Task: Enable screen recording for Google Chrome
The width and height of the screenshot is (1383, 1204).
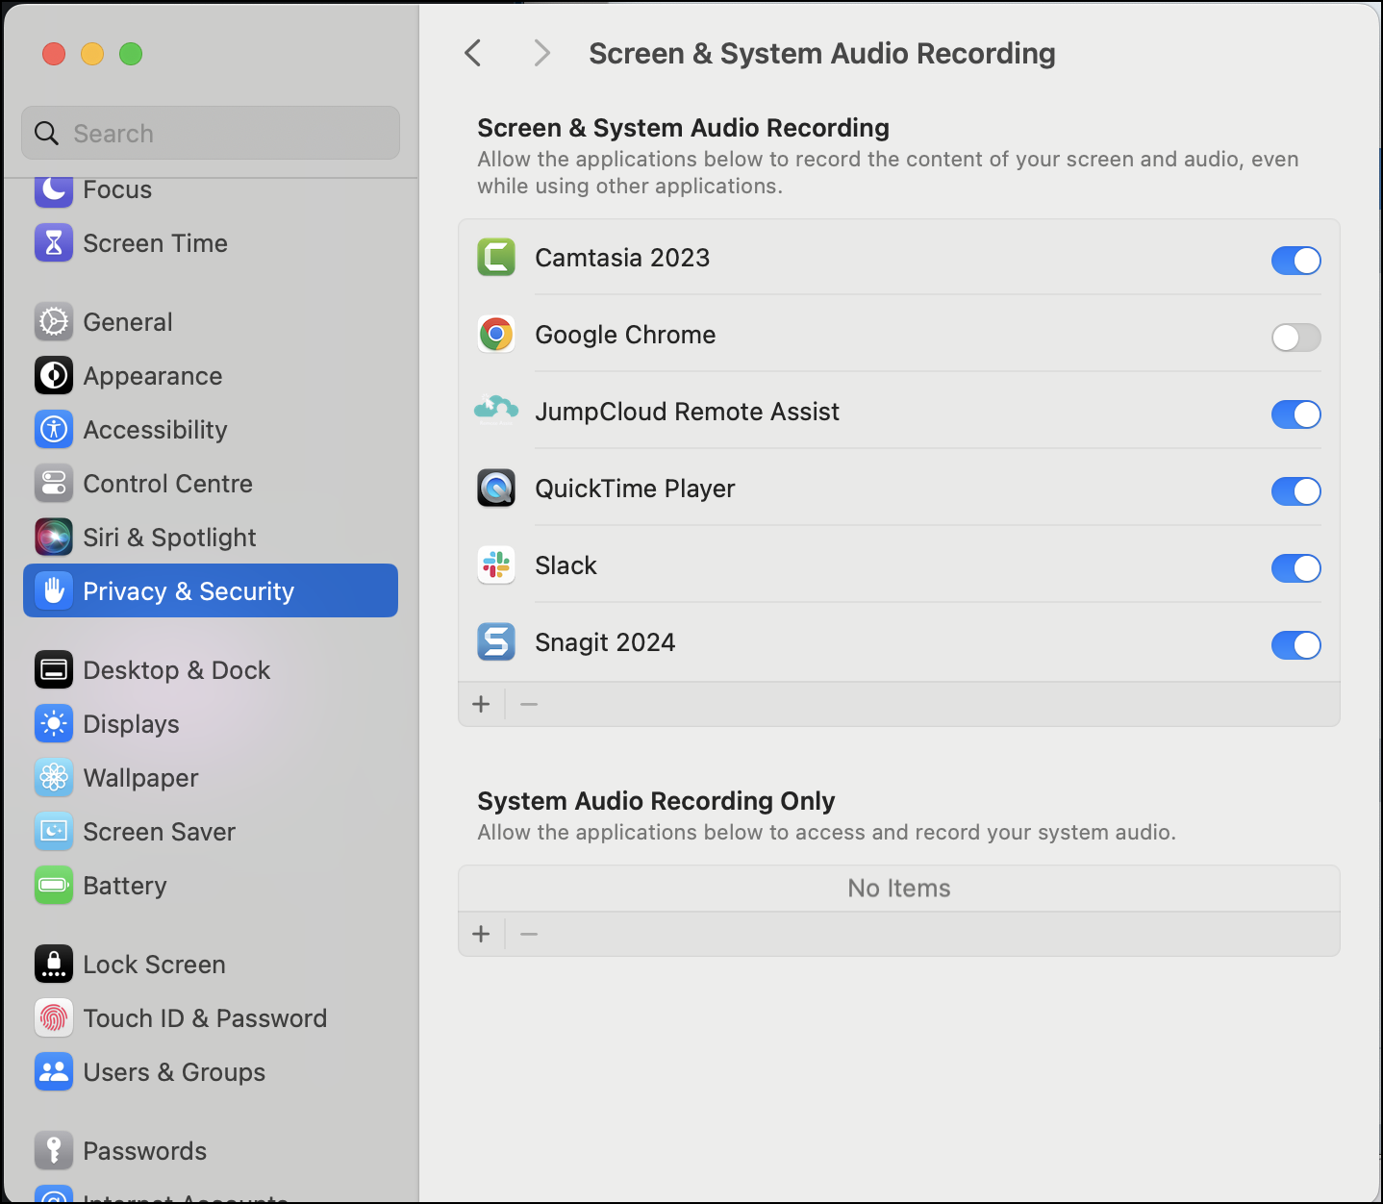Action: point(1295,338)
